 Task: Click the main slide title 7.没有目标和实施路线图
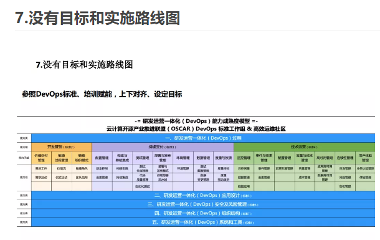click(97, 18)
